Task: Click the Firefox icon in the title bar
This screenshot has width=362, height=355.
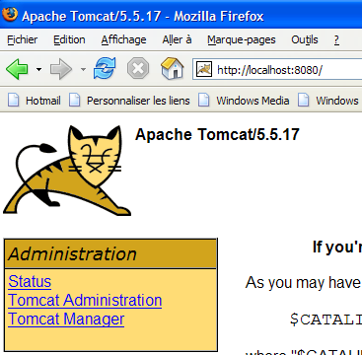Action: click(10, 15)
